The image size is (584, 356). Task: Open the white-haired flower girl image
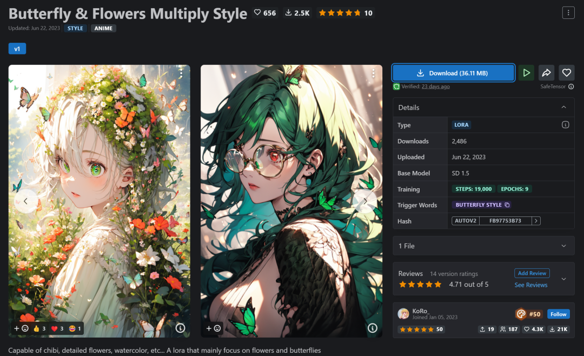pos(99,201)
